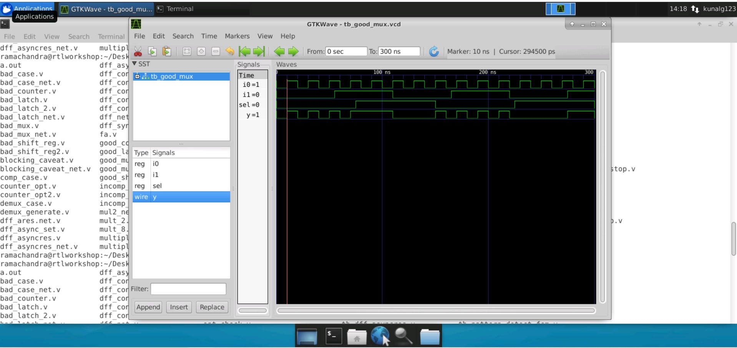Click the Append button

[148, 307]
